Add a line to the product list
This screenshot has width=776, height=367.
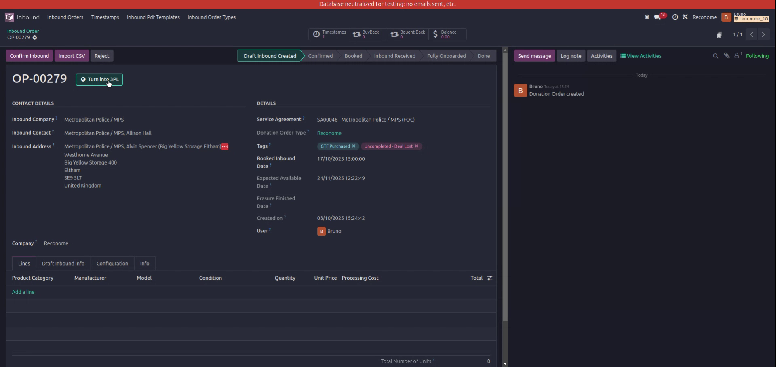[x=23, y=292]
